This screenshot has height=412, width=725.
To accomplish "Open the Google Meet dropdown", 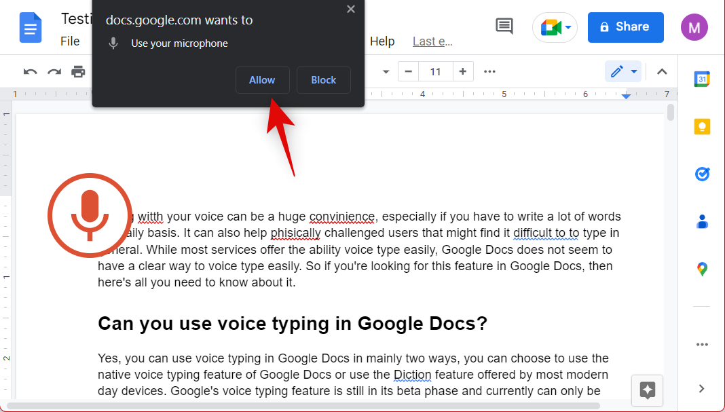I will click(x=555, y=27).
